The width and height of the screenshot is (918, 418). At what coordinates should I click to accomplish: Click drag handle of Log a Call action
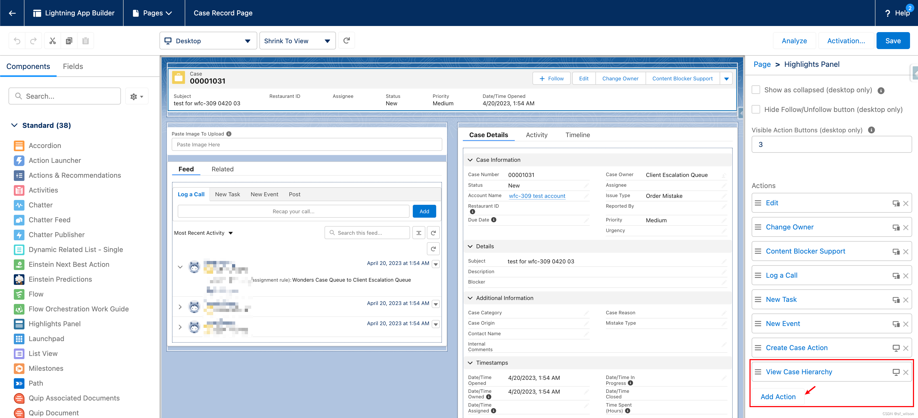(x=758, y=275)
